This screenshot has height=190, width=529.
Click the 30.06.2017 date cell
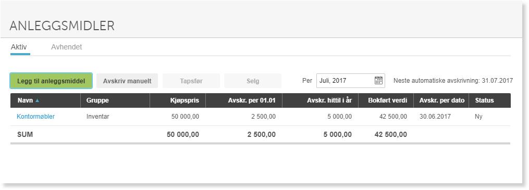(x=435, y=117)
